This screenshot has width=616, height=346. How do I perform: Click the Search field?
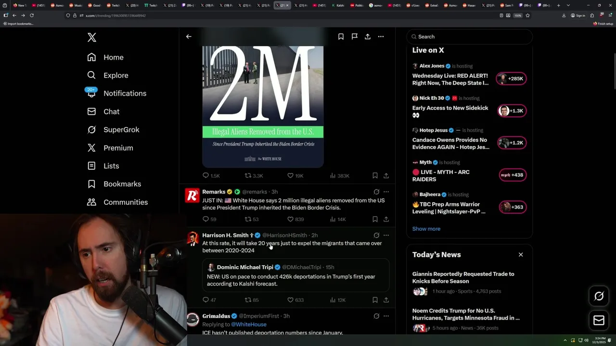click(x=469, y=37)
